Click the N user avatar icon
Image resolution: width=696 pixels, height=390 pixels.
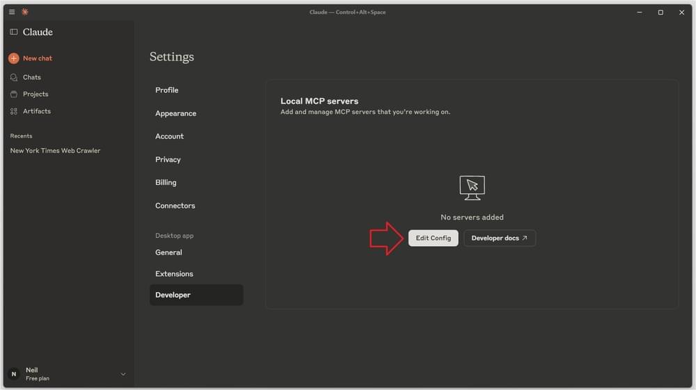click(14, 374)
